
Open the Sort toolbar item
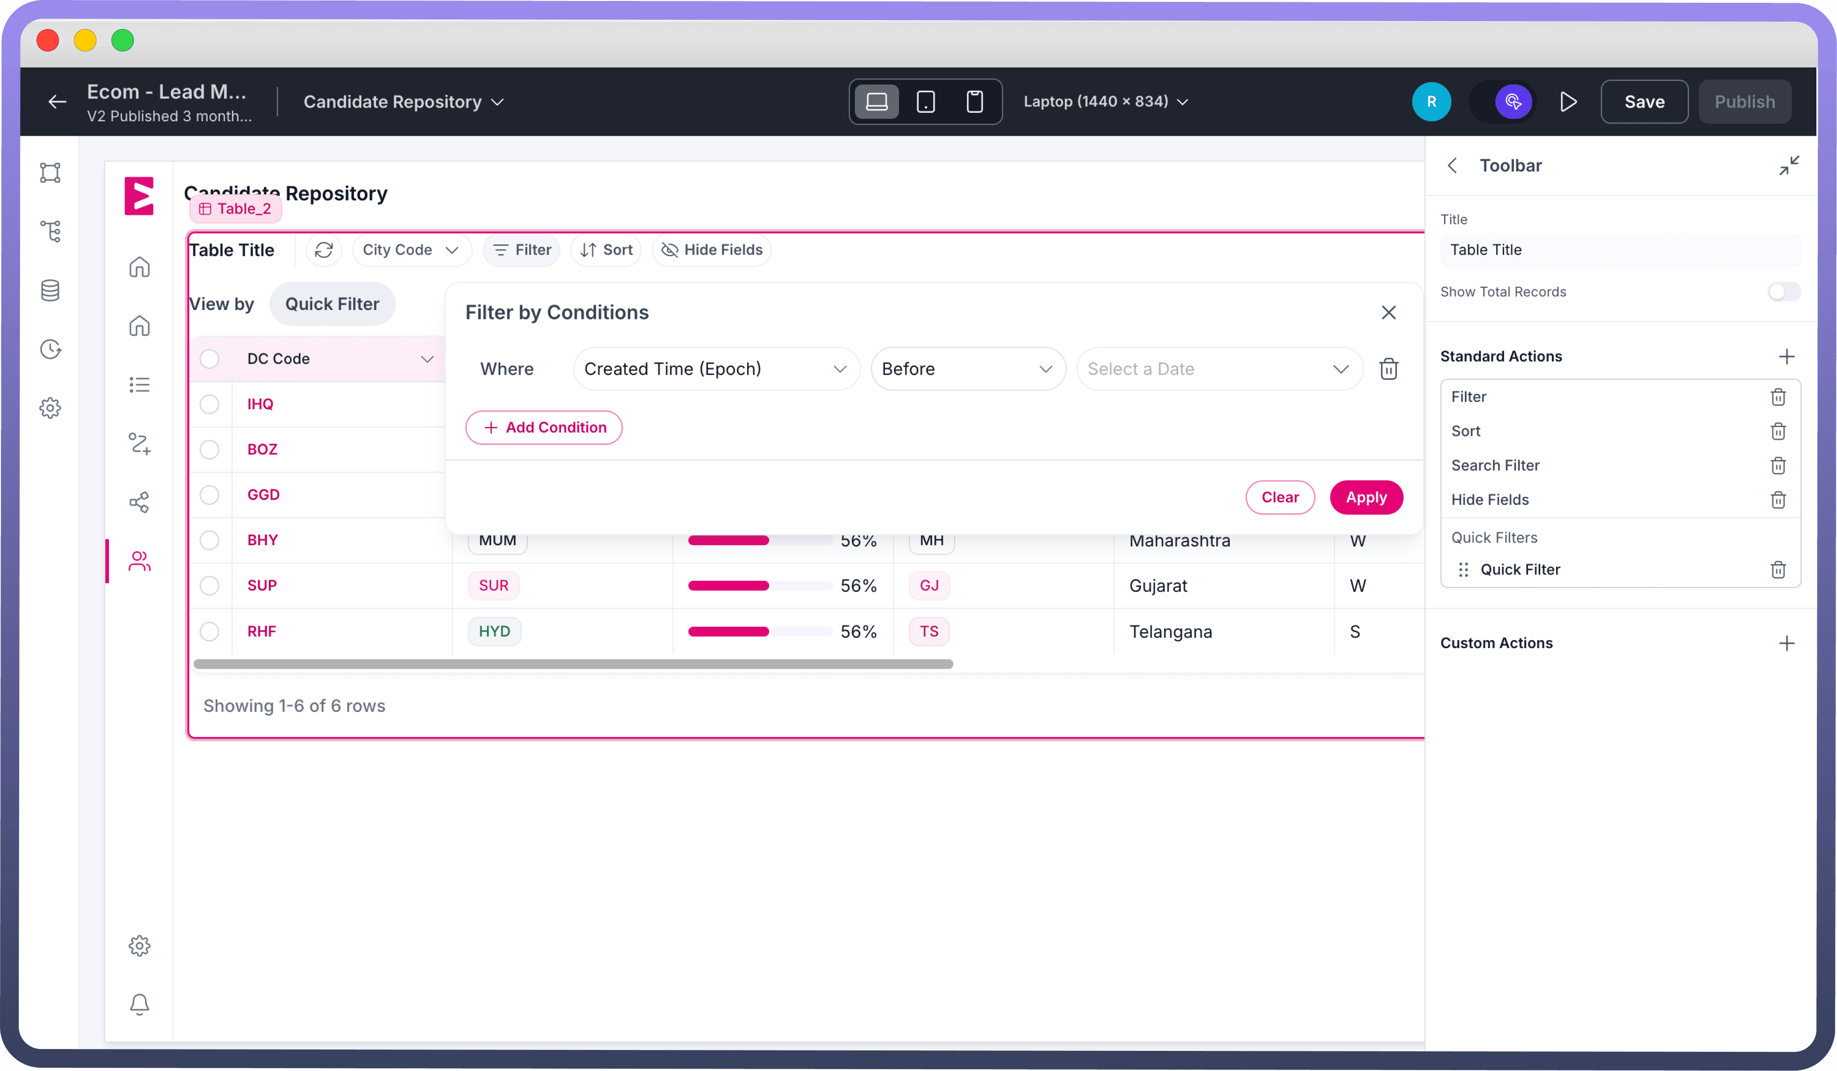(x=606, y=250)
